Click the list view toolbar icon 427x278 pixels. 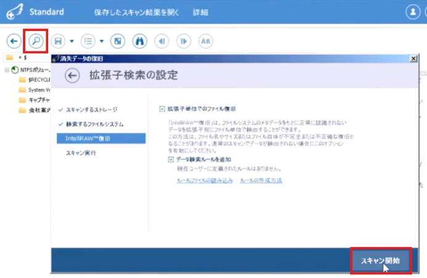coord(88,41)
